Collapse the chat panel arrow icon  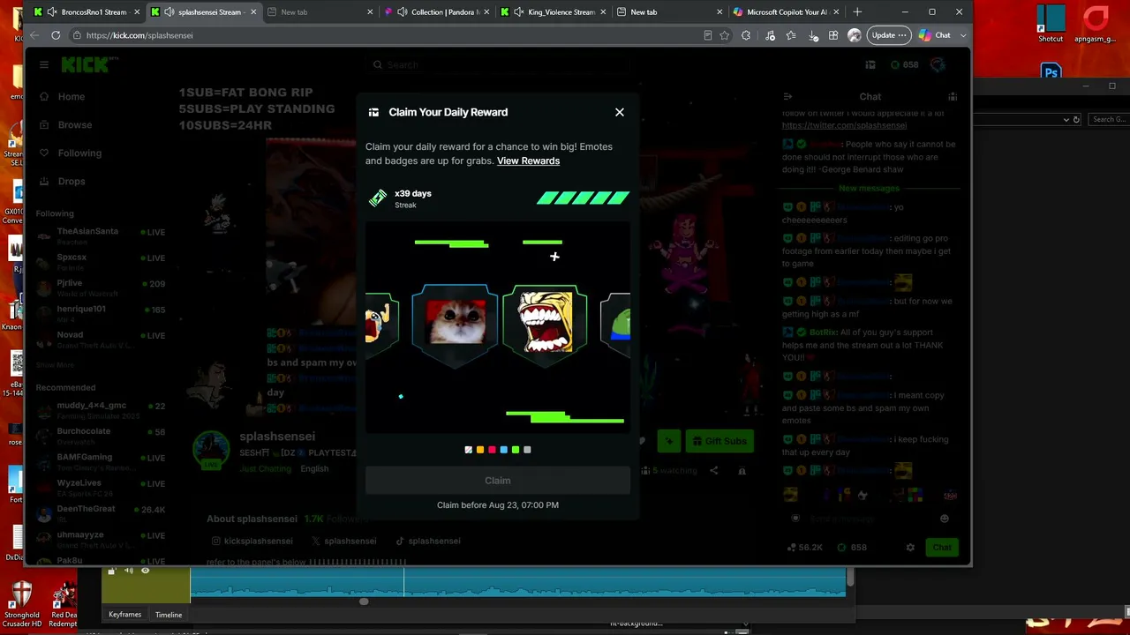(787, 97)
